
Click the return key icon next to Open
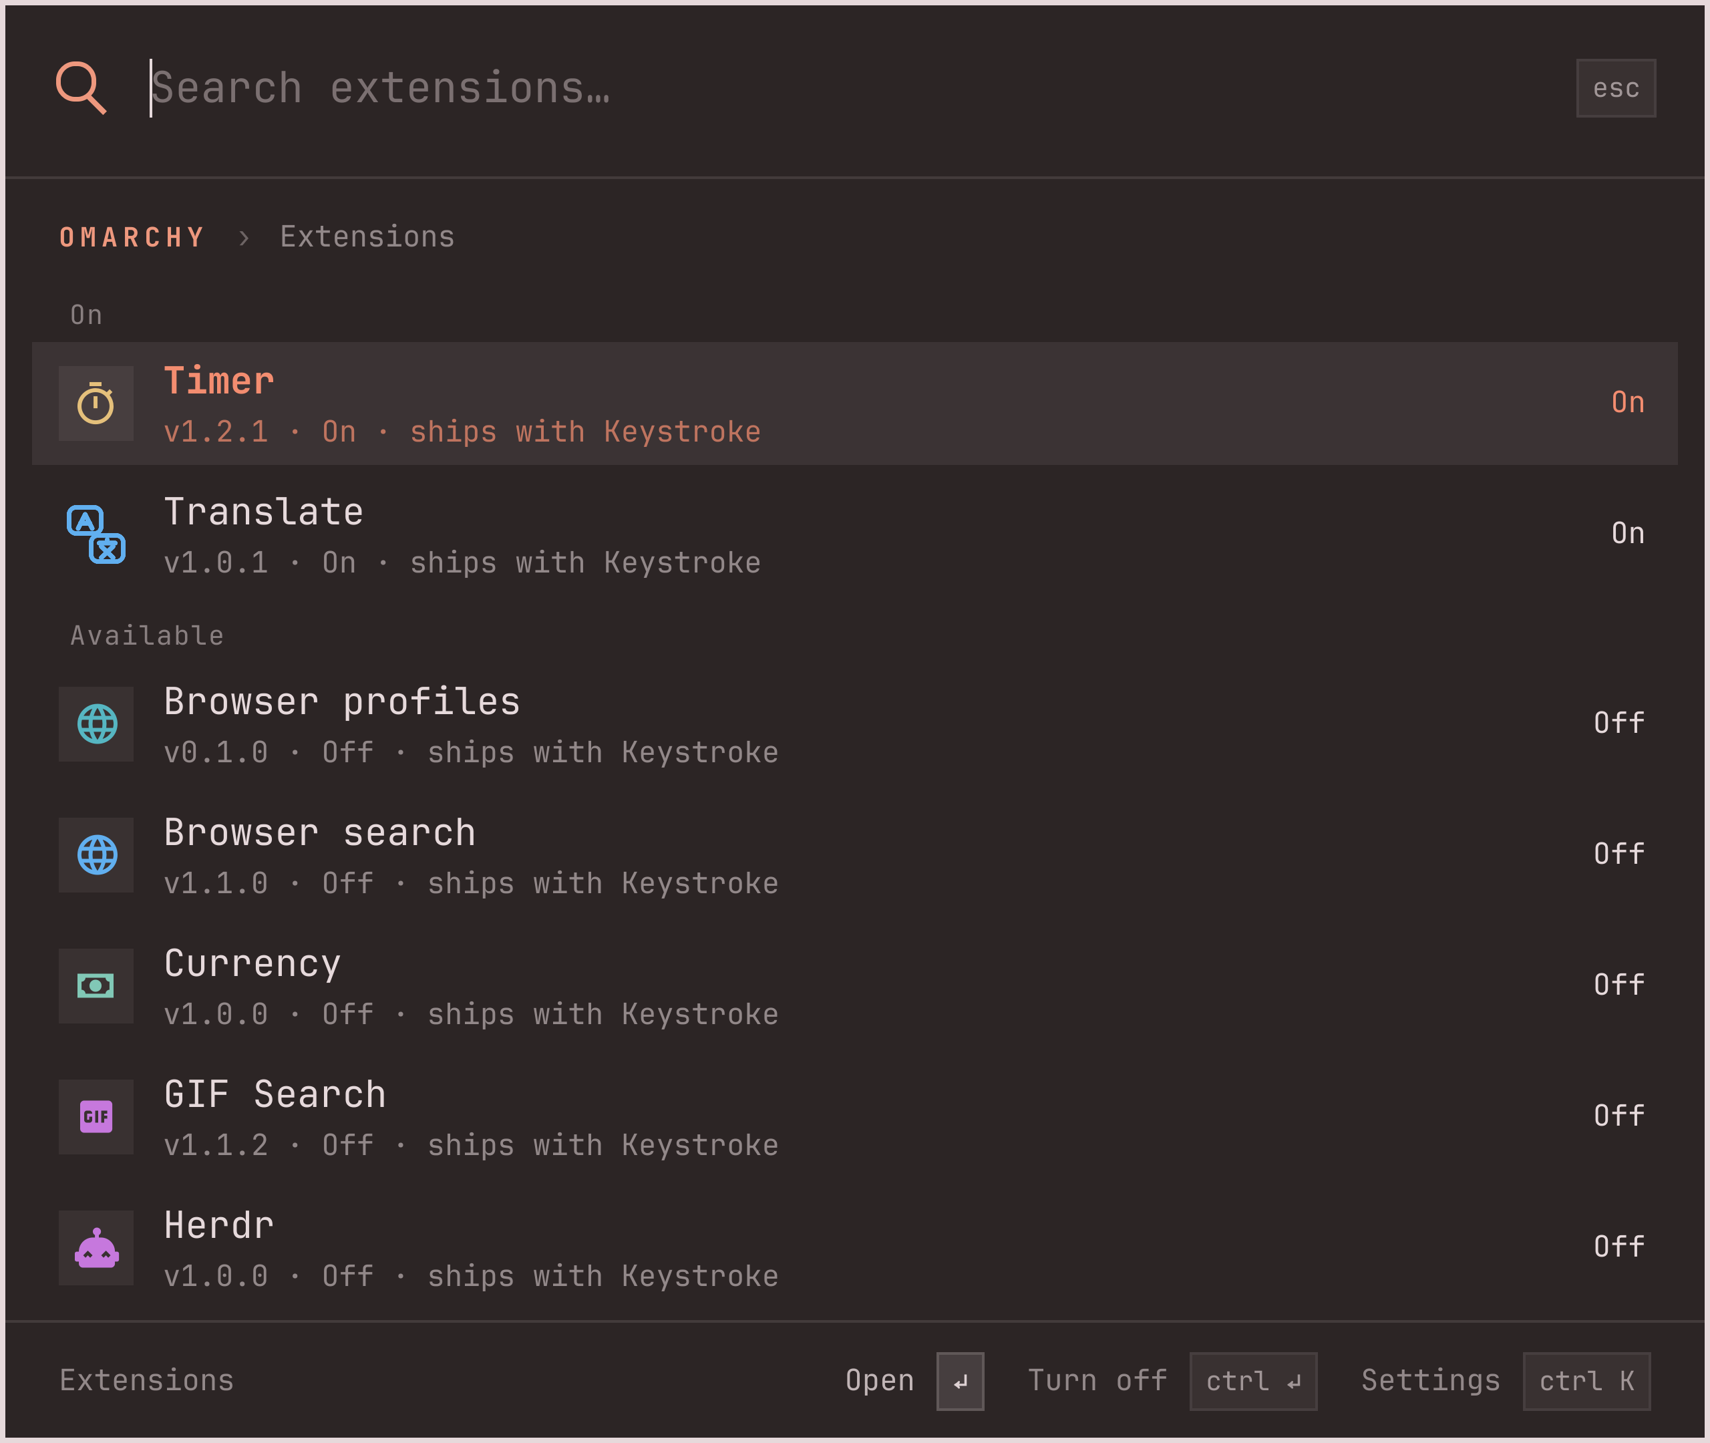(960, 1382)
